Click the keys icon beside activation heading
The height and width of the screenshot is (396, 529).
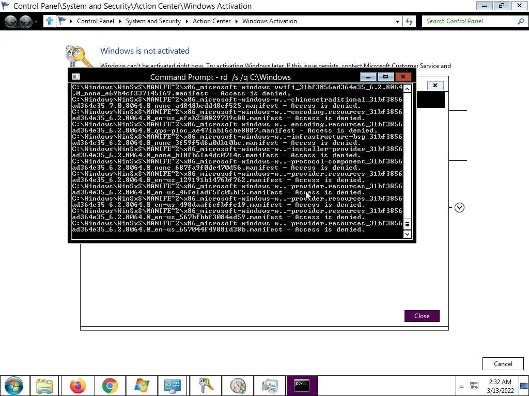pos(79,56)
